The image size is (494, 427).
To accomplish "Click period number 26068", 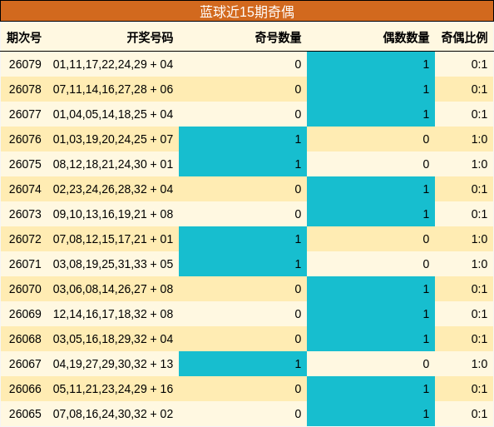I will pyautogui.click(x=25, y=339).
